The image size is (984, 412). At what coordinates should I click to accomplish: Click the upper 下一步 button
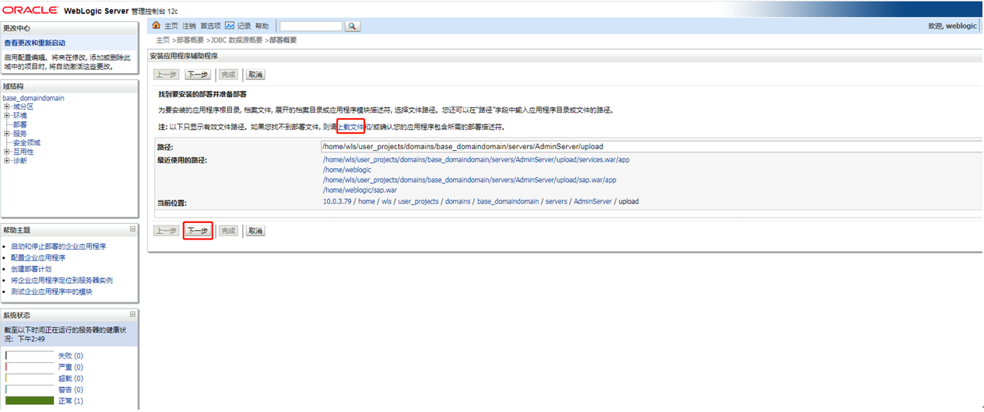click(x=198, y=75)
